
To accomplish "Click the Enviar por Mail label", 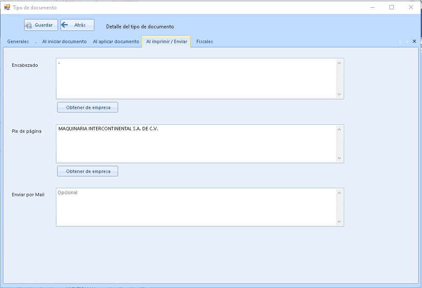I will 28,195.
